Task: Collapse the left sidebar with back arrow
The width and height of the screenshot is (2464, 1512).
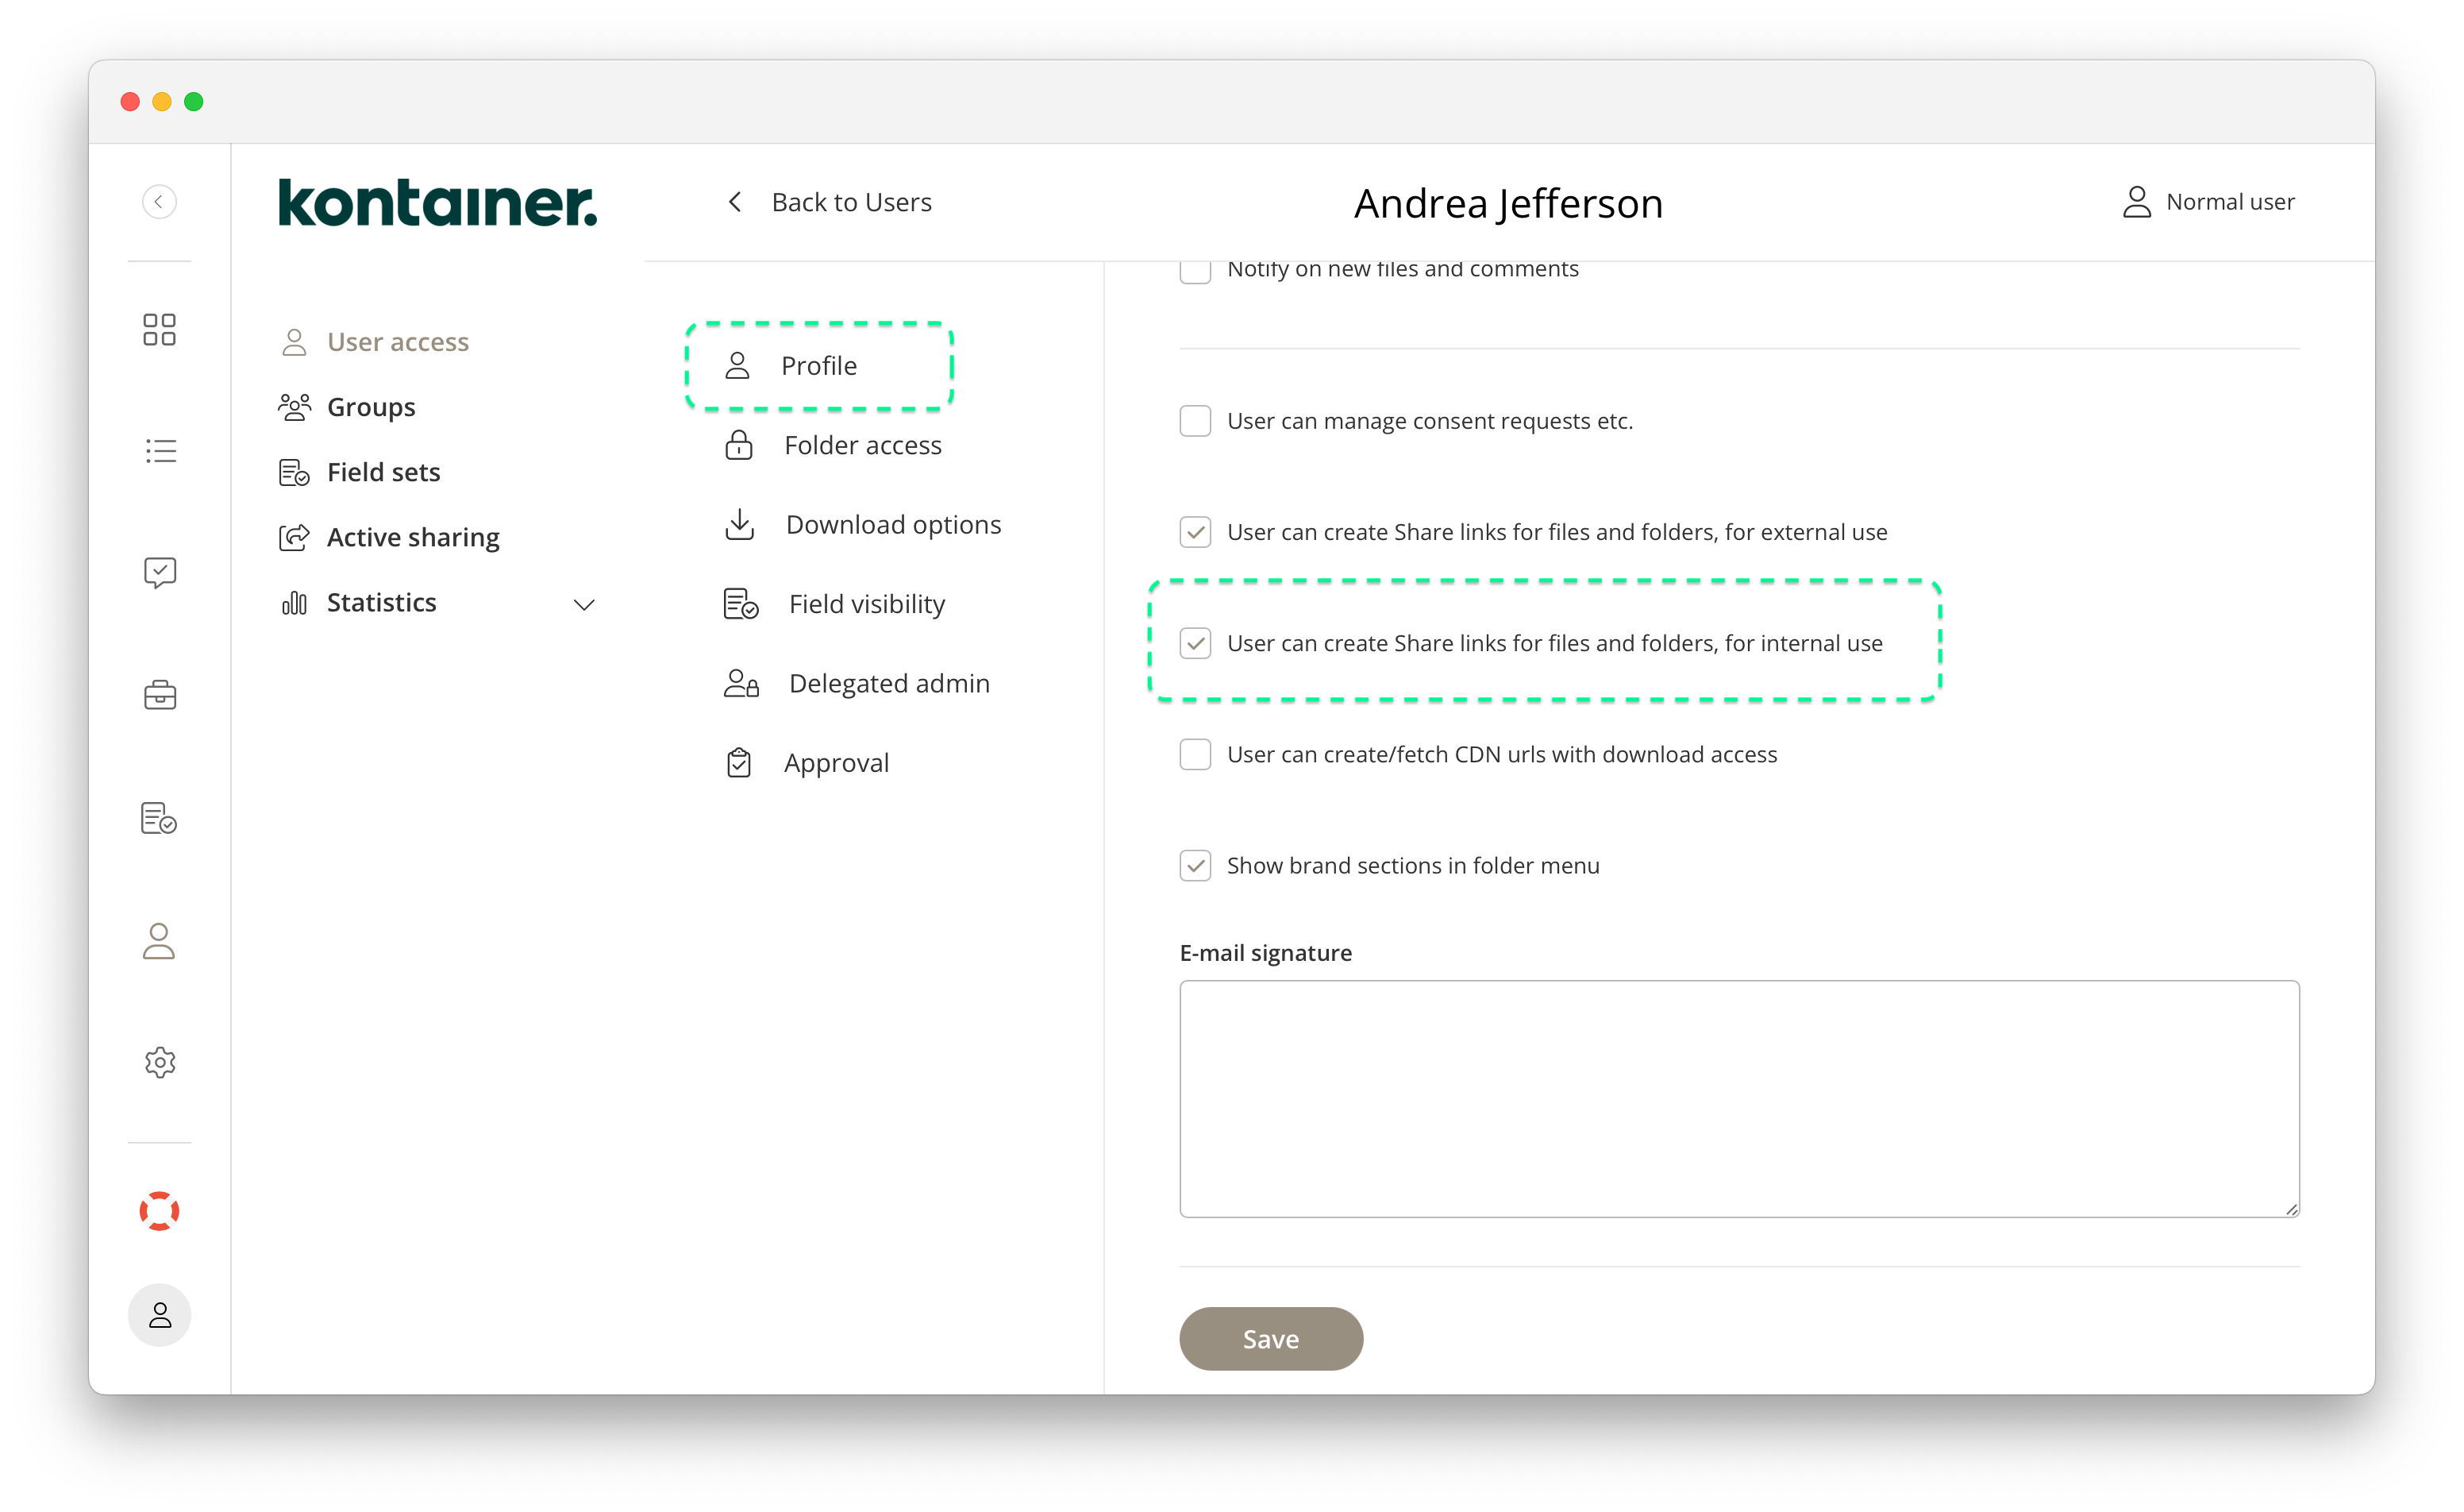Action: [x=159, y=201]
